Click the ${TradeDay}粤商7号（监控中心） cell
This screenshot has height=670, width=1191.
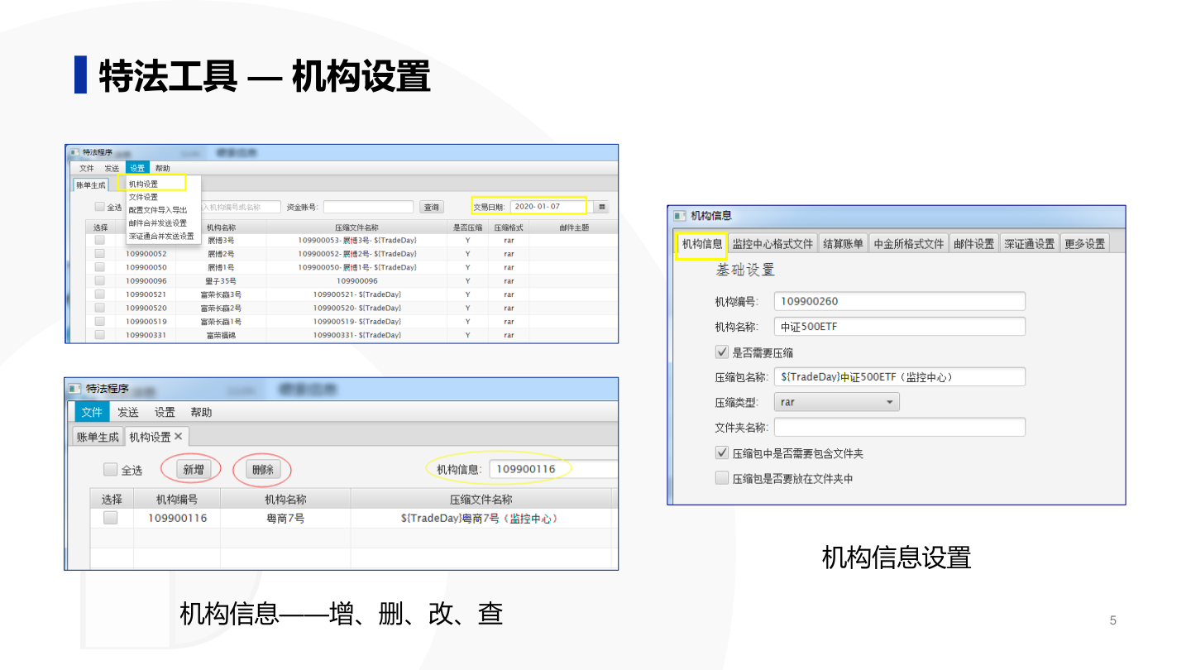[x=481, y=519]
